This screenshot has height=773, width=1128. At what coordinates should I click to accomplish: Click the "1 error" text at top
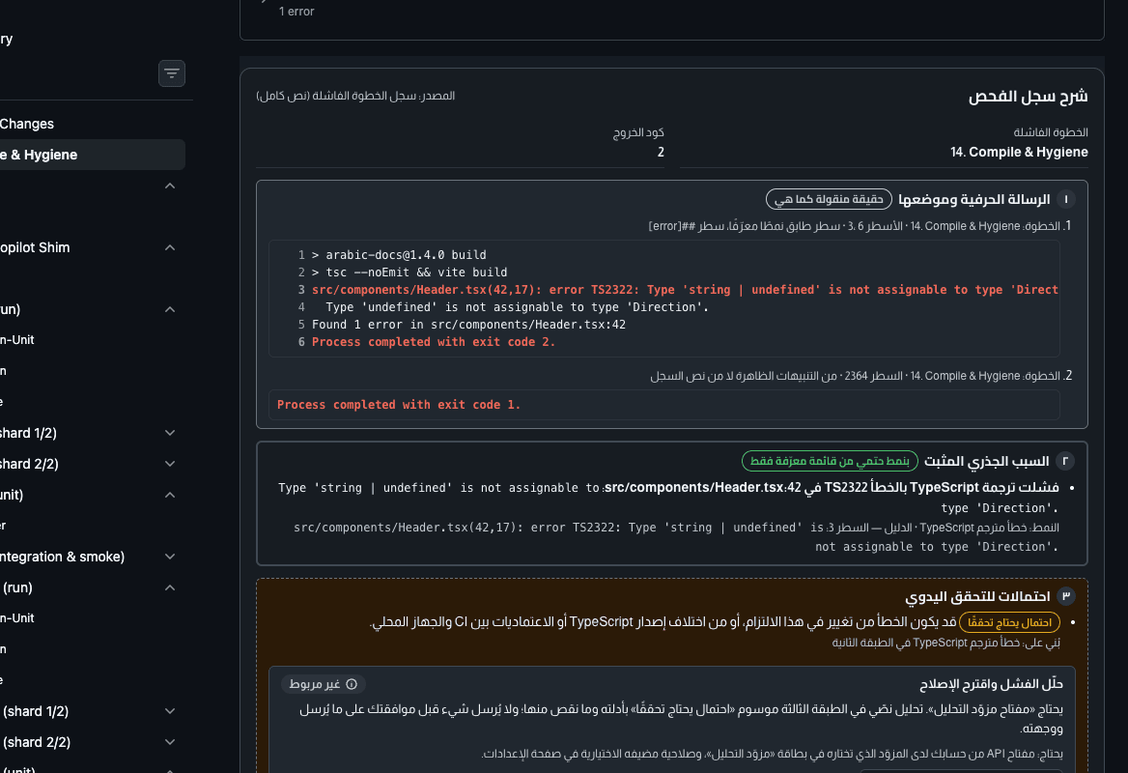click(296, 12)
